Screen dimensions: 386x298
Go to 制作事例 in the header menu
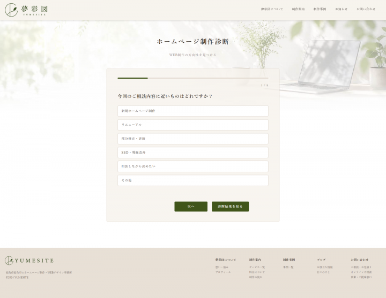click(320, 9)
